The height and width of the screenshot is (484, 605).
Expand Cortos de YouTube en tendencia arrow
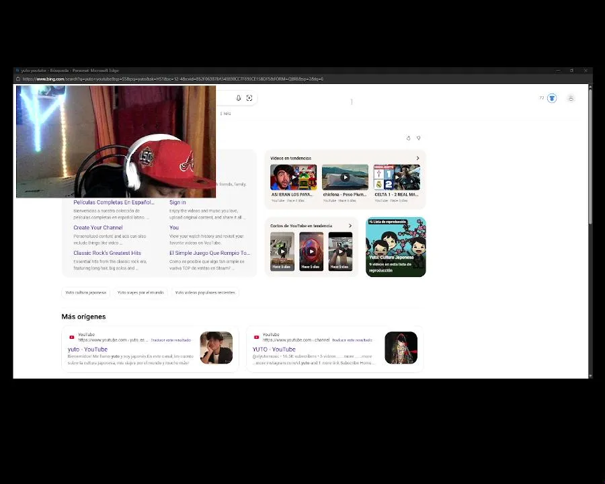(350, 226)
